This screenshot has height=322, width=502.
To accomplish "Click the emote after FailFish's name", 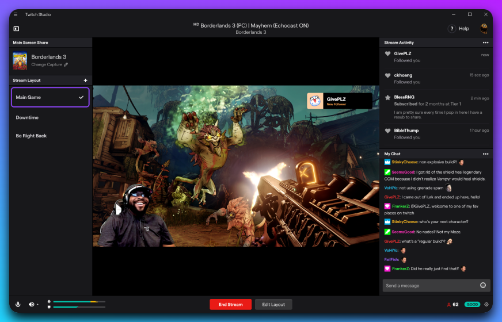I will coord(404,260).
